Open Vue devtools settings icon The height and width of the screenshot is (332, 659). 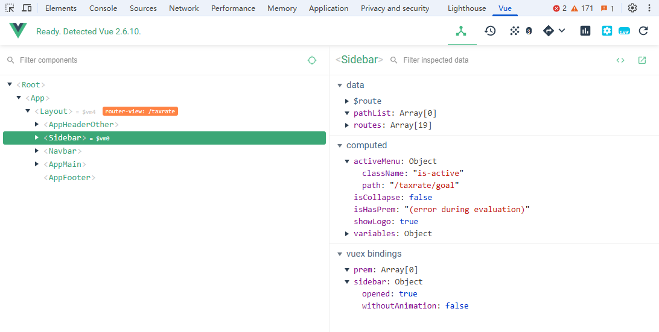(x=607, y=31)
